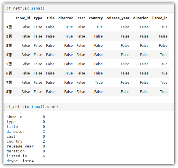
Task: Click True in listed_in column of row 4행
Action: click(x=164, y=55)
